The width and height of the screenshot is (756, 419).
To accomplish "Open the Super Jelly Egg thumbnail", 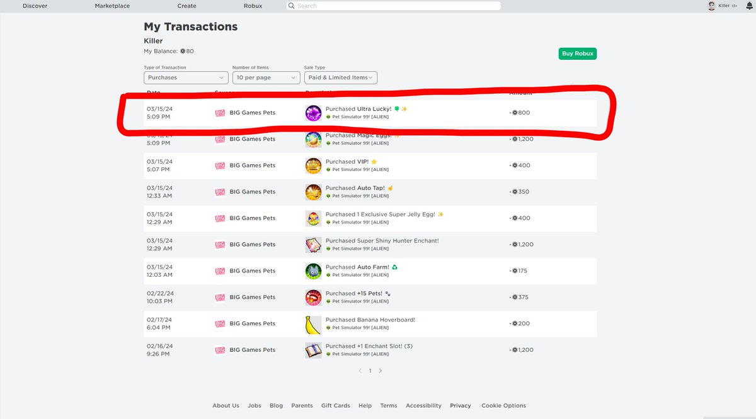I will pyautogui.click(x=313, y=218).
